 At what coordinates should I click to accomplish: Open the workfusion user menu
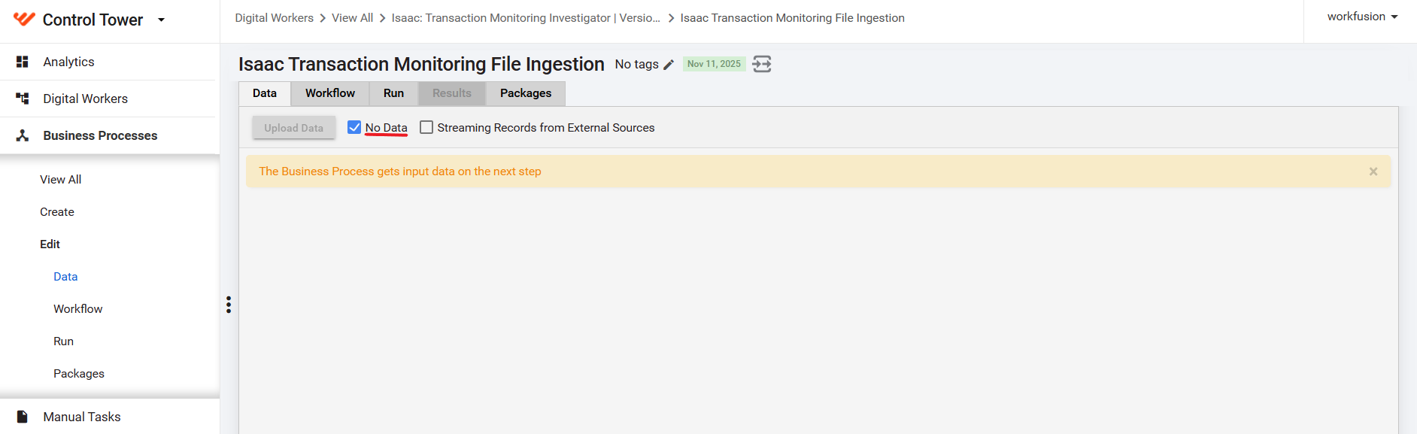point(1362,17)
